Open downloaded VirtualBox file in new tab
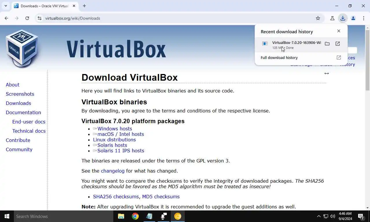Viewport: 370px width, 222px height. click(x=338, y=44)
